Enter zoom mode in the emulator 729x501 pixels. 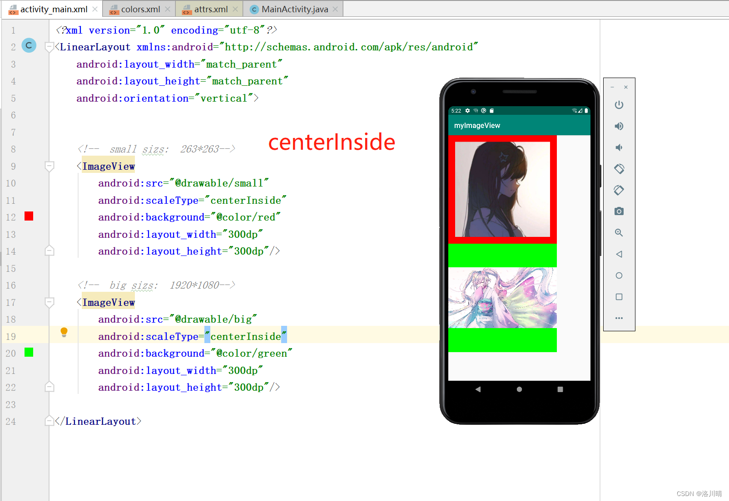tap(619, 233)
